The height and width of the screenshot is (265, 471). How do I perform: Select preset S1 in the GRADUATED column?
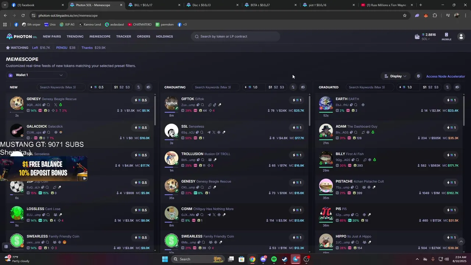tap(425, 87)
